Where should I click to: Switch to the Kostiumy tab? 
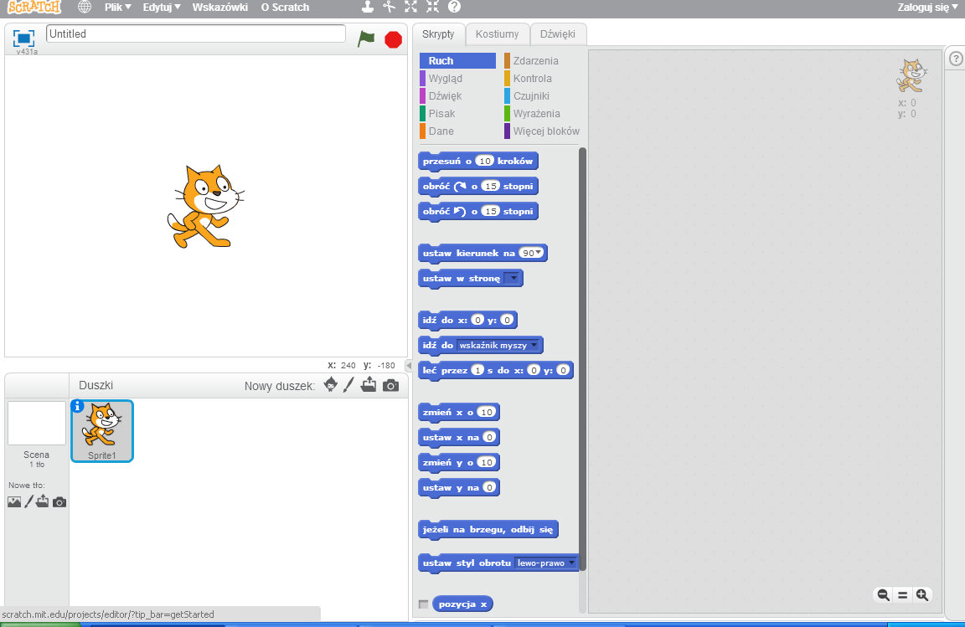(x=498, y=33)
